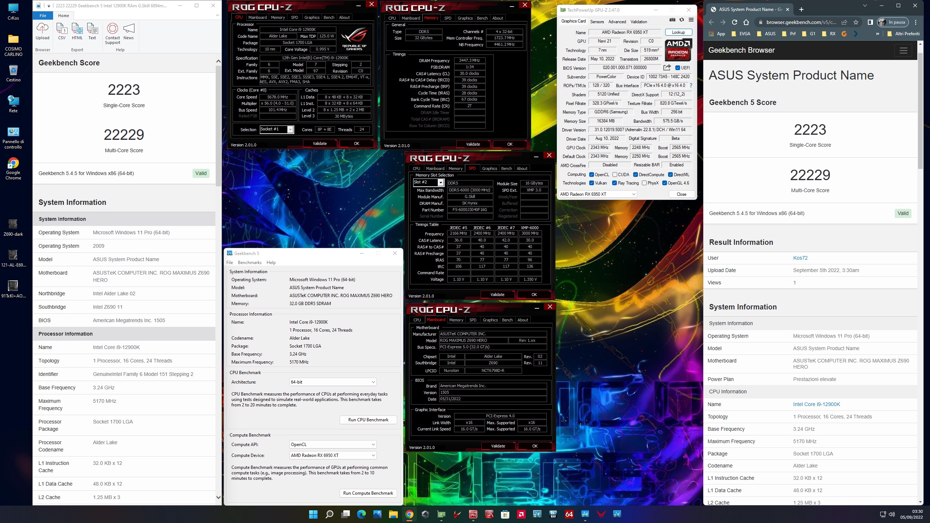
Task: Open Microsoft Edge from taskbar
Action: point(361,514)
